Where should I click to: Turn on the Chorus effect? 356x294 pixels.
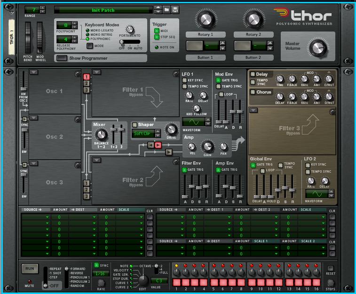pos(253,92)
